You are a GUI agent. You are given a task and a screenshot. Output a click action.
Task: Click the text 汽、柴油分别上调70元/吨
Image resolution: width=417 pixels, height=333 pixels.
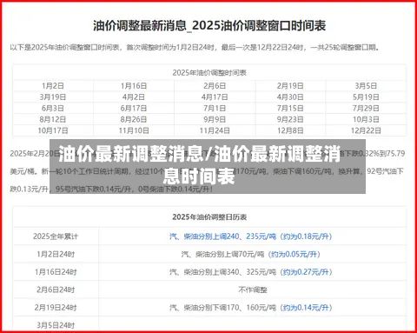tap(222, 255)
